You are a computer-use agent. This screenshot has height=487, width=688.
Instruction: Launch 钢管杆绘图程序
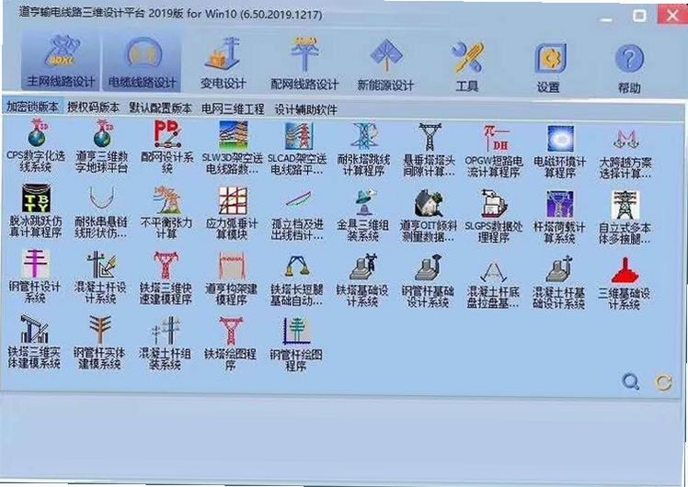[x=296, y=344]
